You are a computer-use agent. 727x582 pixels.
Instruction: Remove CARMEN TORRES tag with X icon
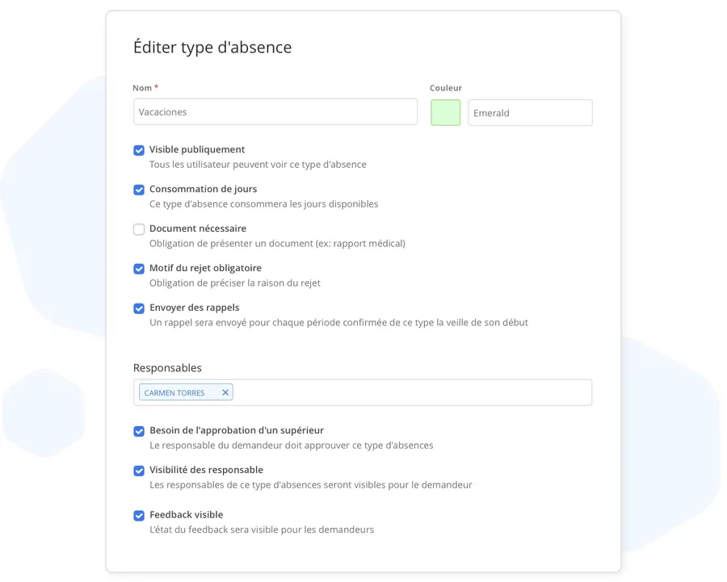pos(225,392)
